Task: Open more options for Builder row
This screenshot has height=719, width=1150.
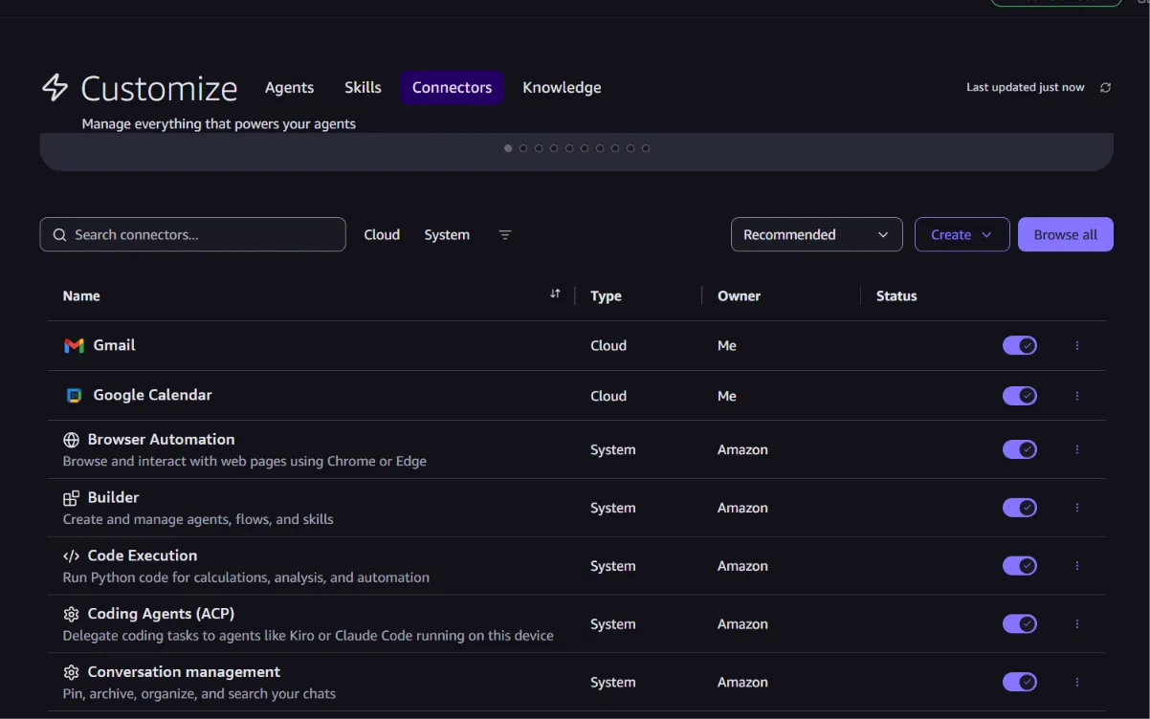Action: tap(1077, 508)
